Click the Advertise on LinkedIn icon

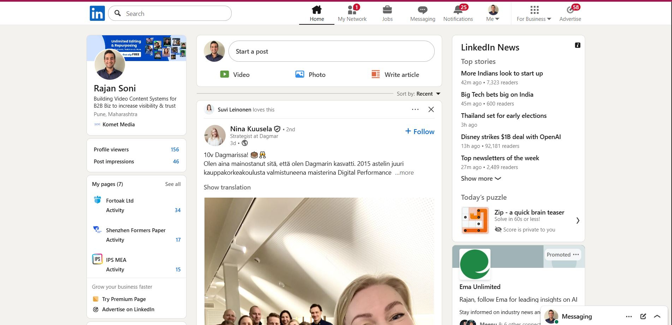[x=95, y=309]
